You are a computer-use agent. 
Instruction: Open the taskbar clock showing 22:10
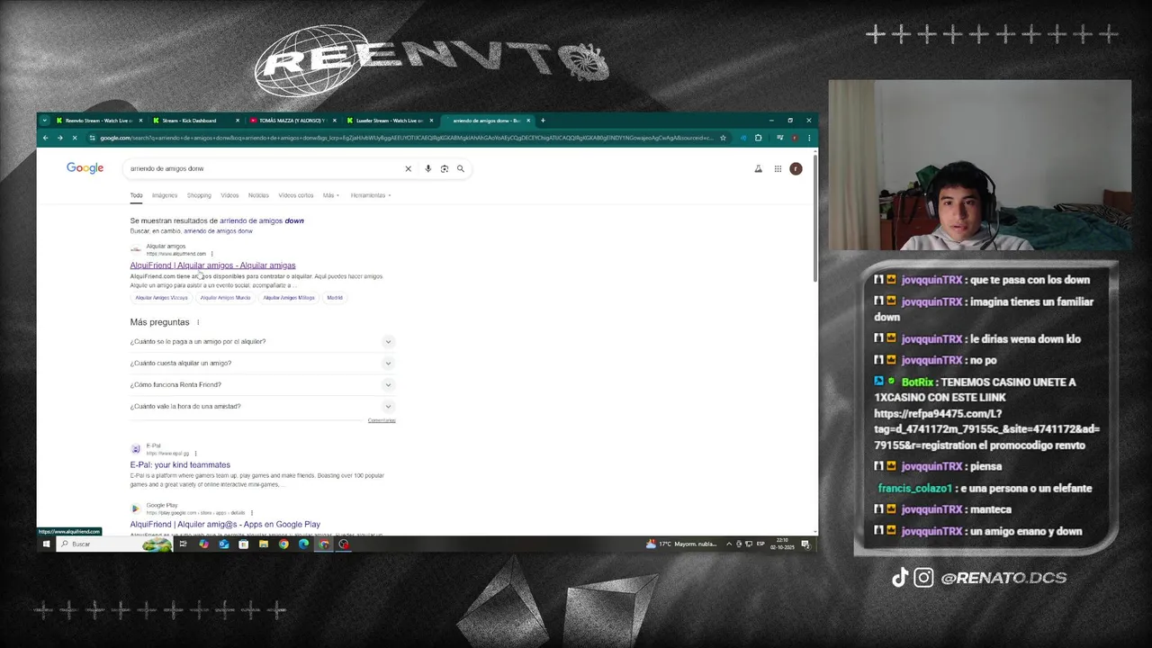coord(781,544)
